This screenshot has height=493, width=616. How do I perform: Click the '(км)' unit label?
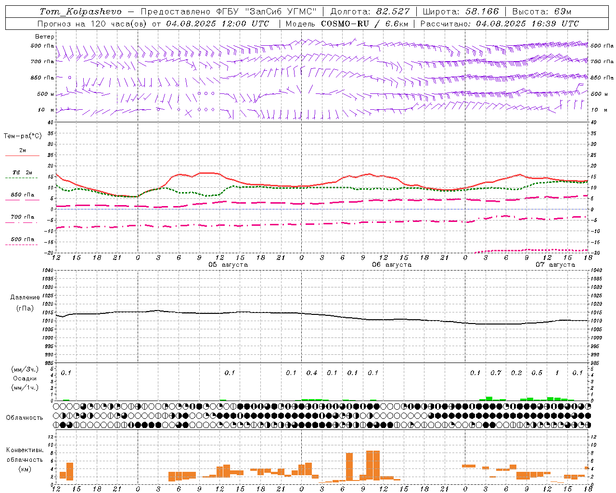25,469
